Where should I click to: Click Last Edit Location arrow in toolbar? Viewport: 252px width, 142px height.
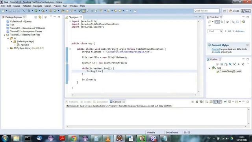pyautogui.click(x=115, y=11)
